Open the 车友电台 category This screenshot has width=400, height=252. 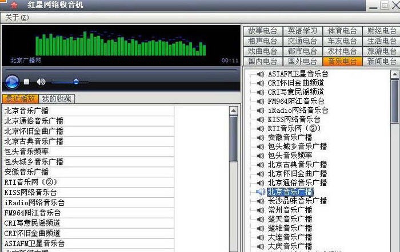(x=342, y=41)
